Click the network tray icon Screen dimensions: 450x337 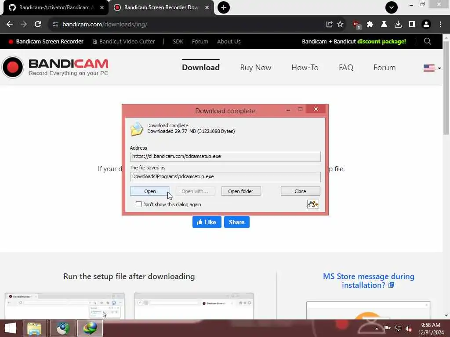click(x=398, y=328)
